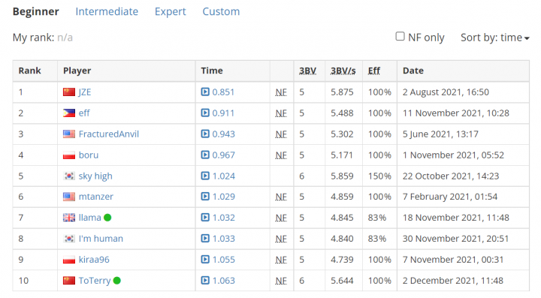
Task: Switch to the Expert tab
Action: coord(170,11)
